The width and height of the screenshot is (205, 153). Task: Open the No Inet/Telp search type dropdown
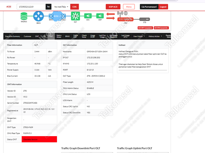(x=61, y=7)
